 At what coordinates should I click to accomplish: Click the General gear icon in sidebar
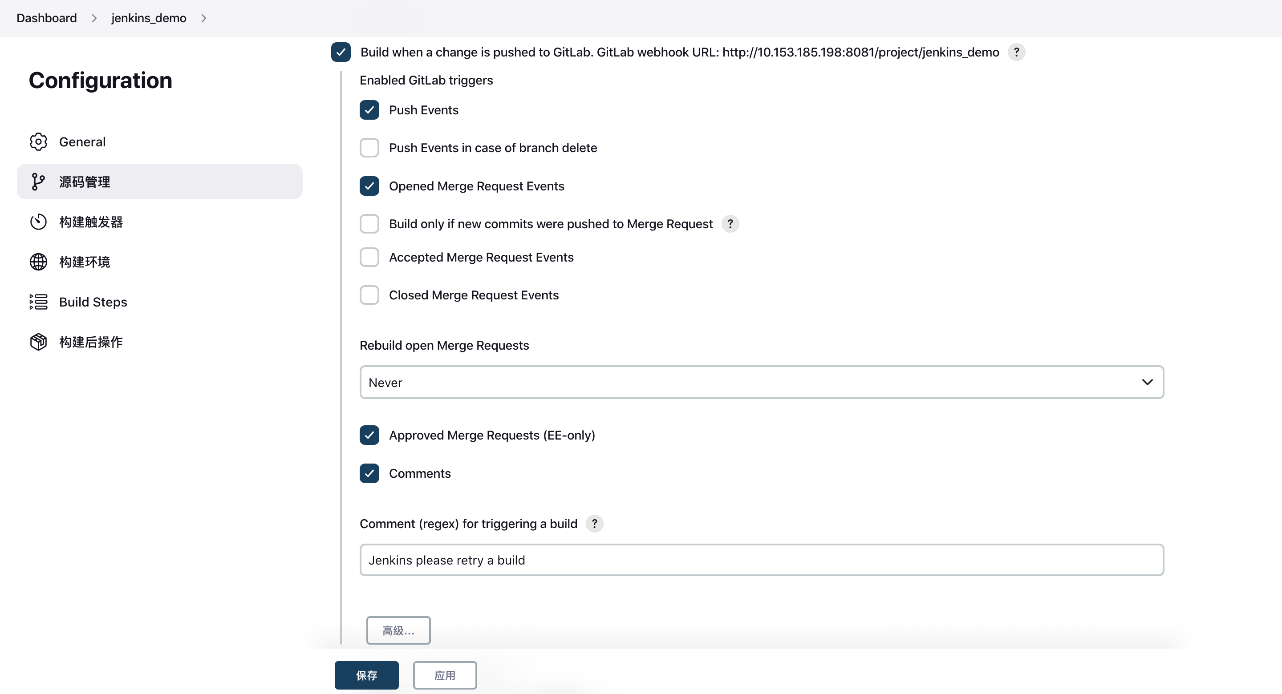click(x=38, y=142)
